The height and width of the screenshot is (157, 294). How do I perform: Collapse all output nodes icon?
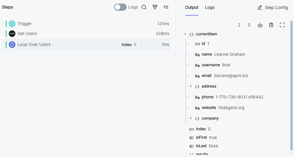pyautogui.click(x=239, y=25)
